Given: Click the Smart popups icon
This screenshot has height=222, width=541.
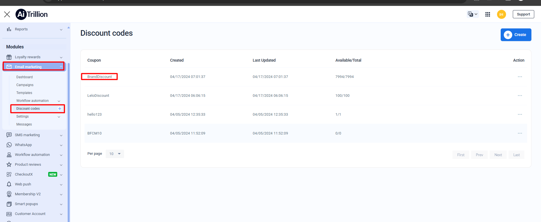Looking at the screenshot, I should [x=9, y=204].
